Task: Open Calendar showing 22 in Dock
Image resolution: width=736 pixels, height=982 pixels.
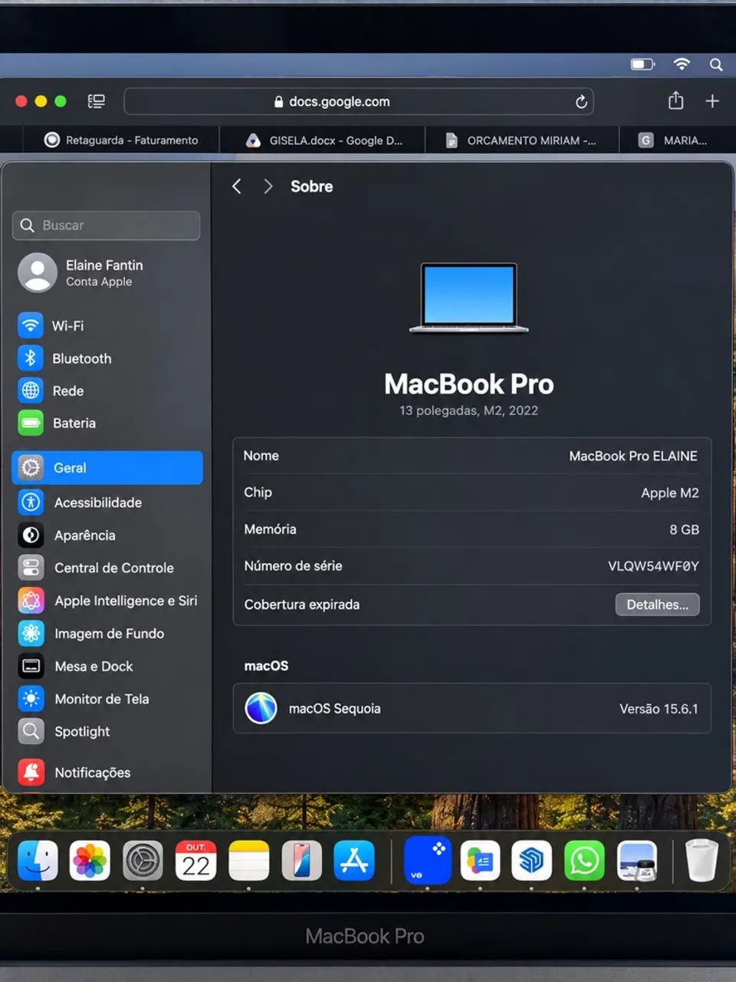Action: (195, 860)
